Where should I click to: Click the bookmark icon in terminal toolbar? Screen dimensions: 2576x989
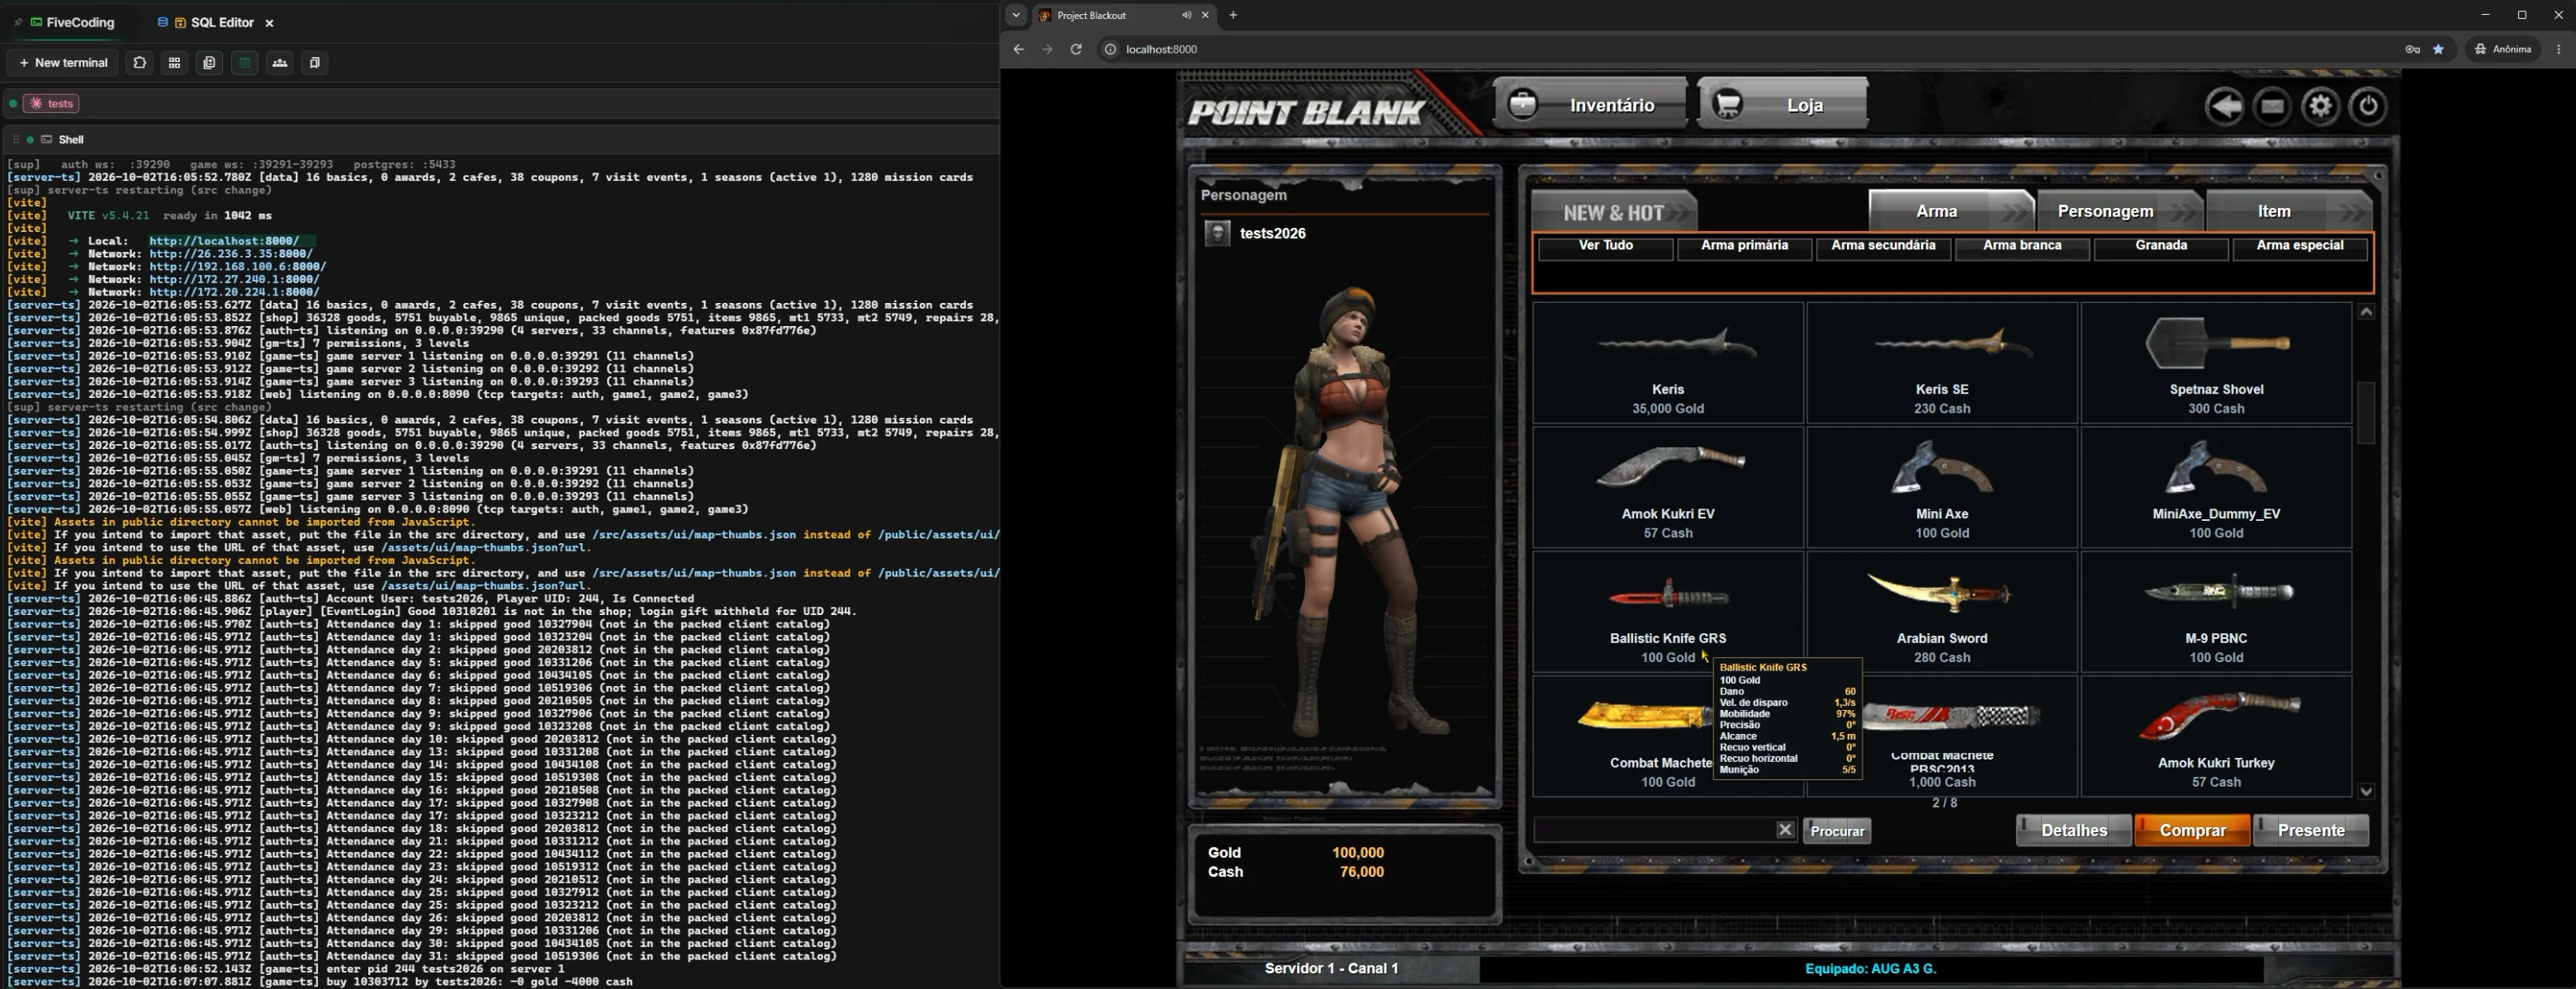coord(314,62)
